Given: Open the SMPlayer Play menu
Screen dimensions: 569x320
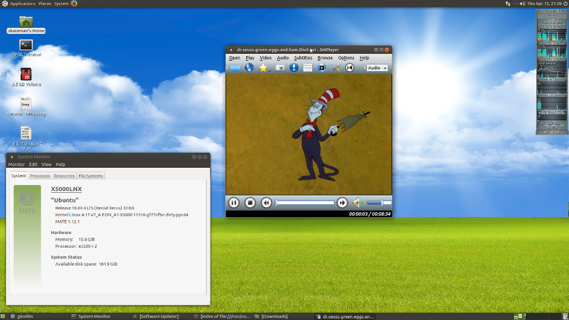Looking at the screenshot, I should click(x=249, y=58).
